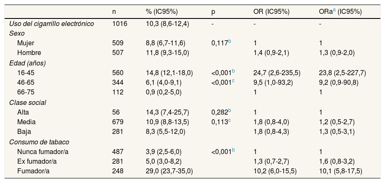
Task: Click the 'n' column header
Action: click(x=114, y=12)
